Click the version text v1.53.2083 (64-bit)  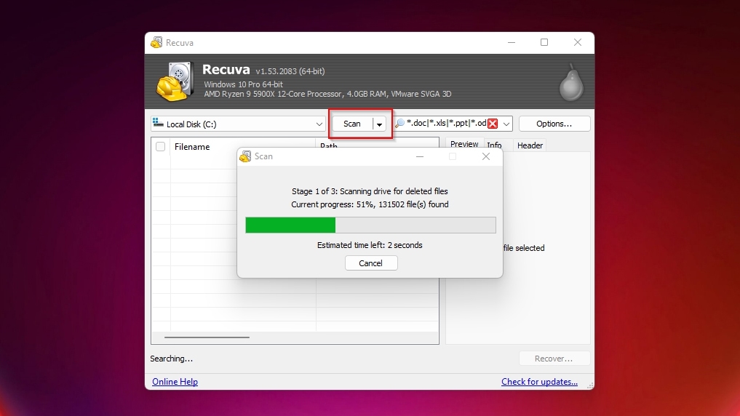pyautogui.click(x=290, y=71)
